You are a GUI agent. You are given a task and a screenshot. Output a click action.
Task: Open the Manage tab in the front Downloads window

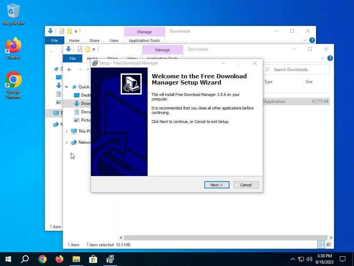(x=162, y=50)
